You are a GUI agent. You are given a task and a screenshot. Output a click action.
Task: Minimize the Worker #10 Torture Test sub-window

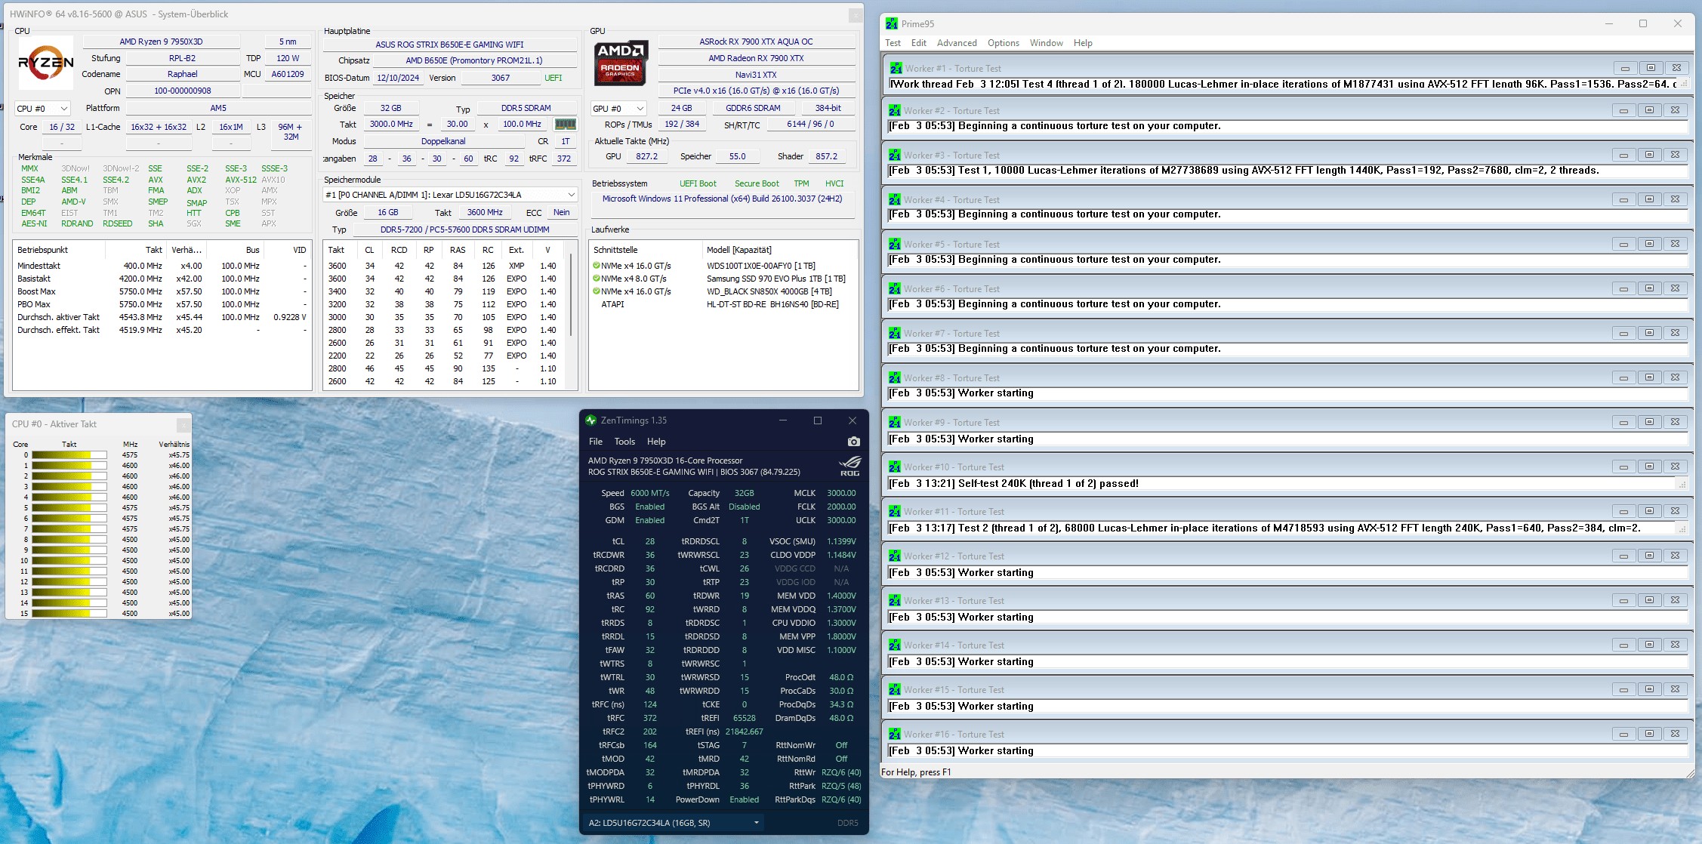coord(1623,467)
